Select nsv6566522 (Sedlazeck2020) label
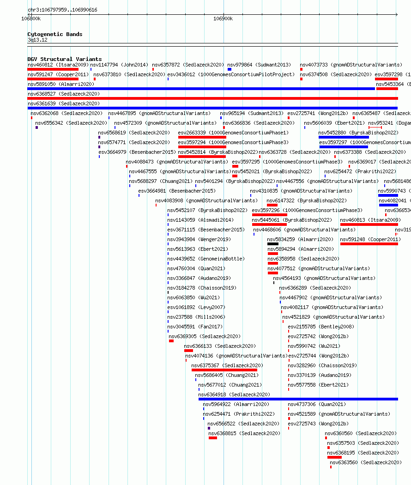The image size is (411, 485). coord(243,424)
